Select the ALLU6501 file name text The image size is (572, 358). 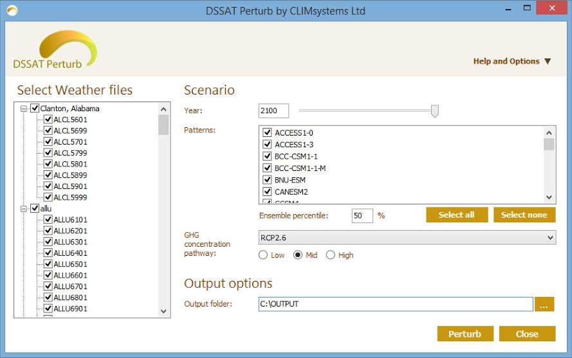click(70, 264)
